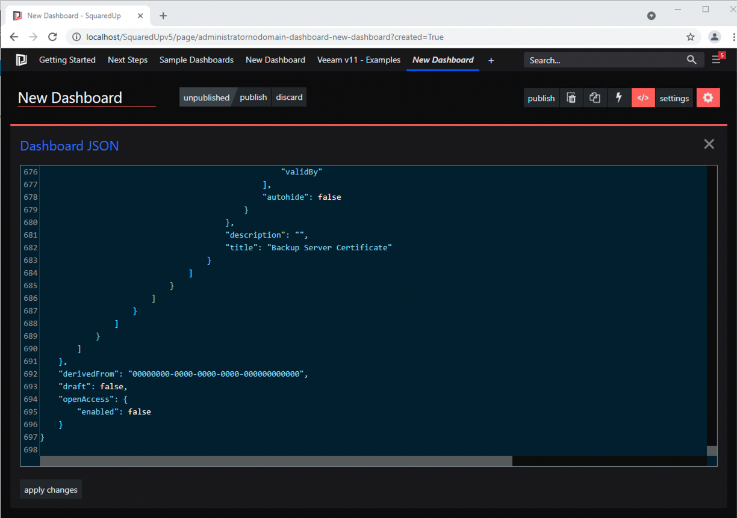Click the SquaredUp logo icon

(22, 60)
